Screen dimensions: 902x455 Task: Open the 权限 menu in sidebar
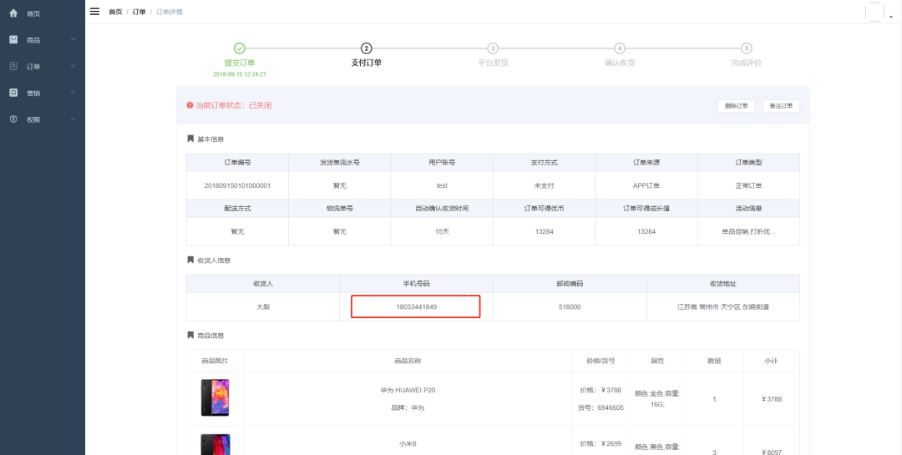33,119
